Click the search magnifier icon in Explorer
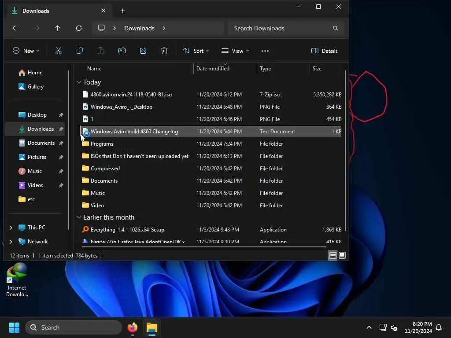Image resolution: width=451 pixels, height=338 pixels. pos(335,28)
